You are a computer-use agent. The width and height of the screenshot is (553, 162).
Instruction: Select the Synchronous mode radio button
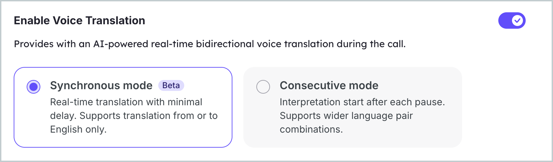(x=33, y=87)
